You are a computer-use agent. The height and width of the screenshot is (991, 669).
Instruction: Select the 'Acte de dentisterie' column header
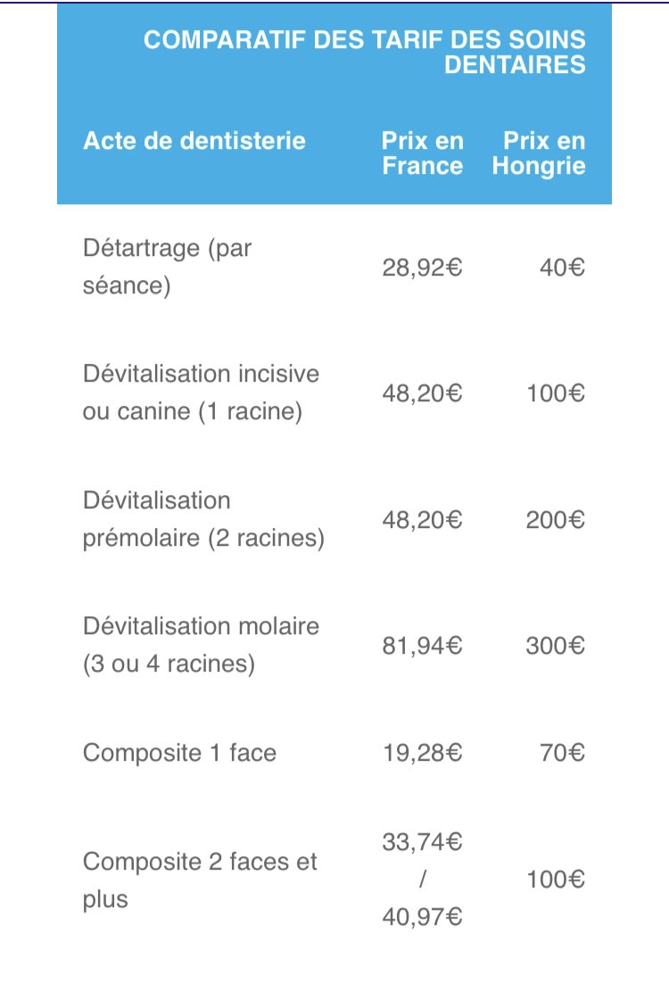pos(194,141)
